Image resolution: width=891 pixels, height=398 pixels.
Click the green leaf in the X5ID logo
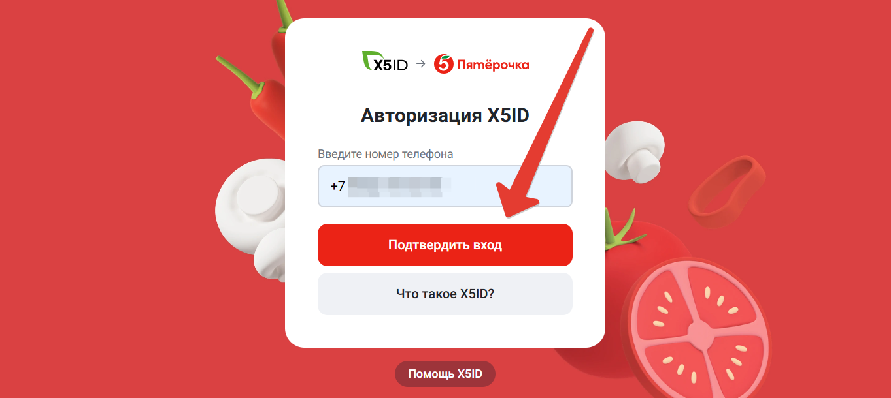click(369, 59)
